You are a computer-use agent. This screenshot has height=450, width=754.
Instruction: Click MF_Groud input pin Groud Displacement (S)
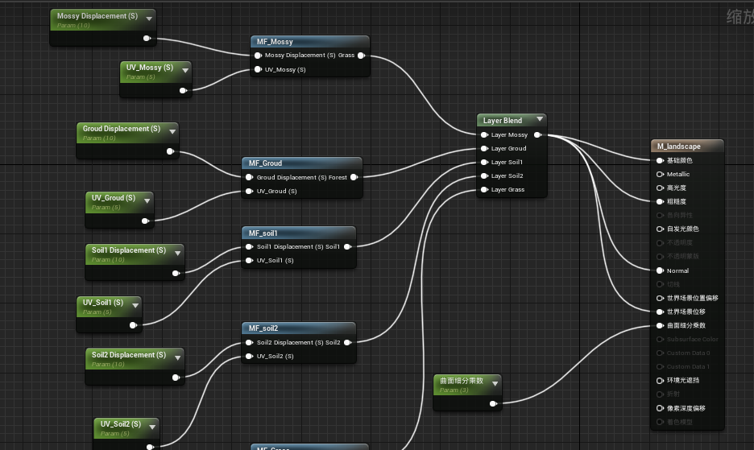249,177
